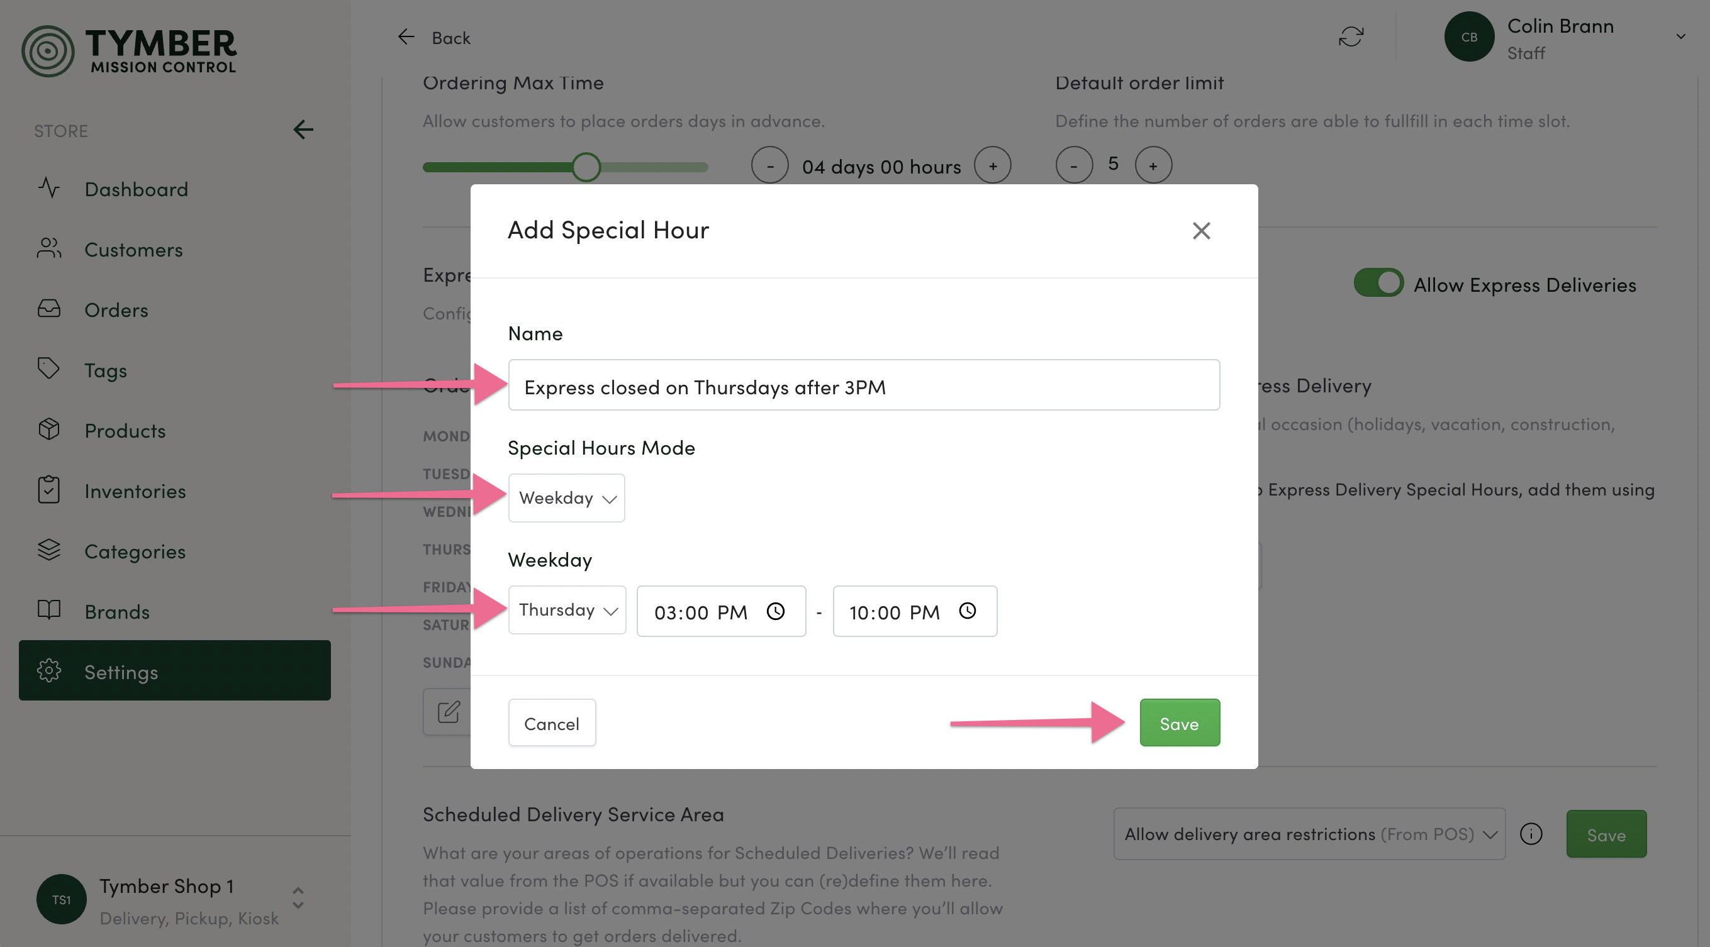Screen dimensions: 1710x947
Task: Open the end time clock picker
Action: click(968, 611)
